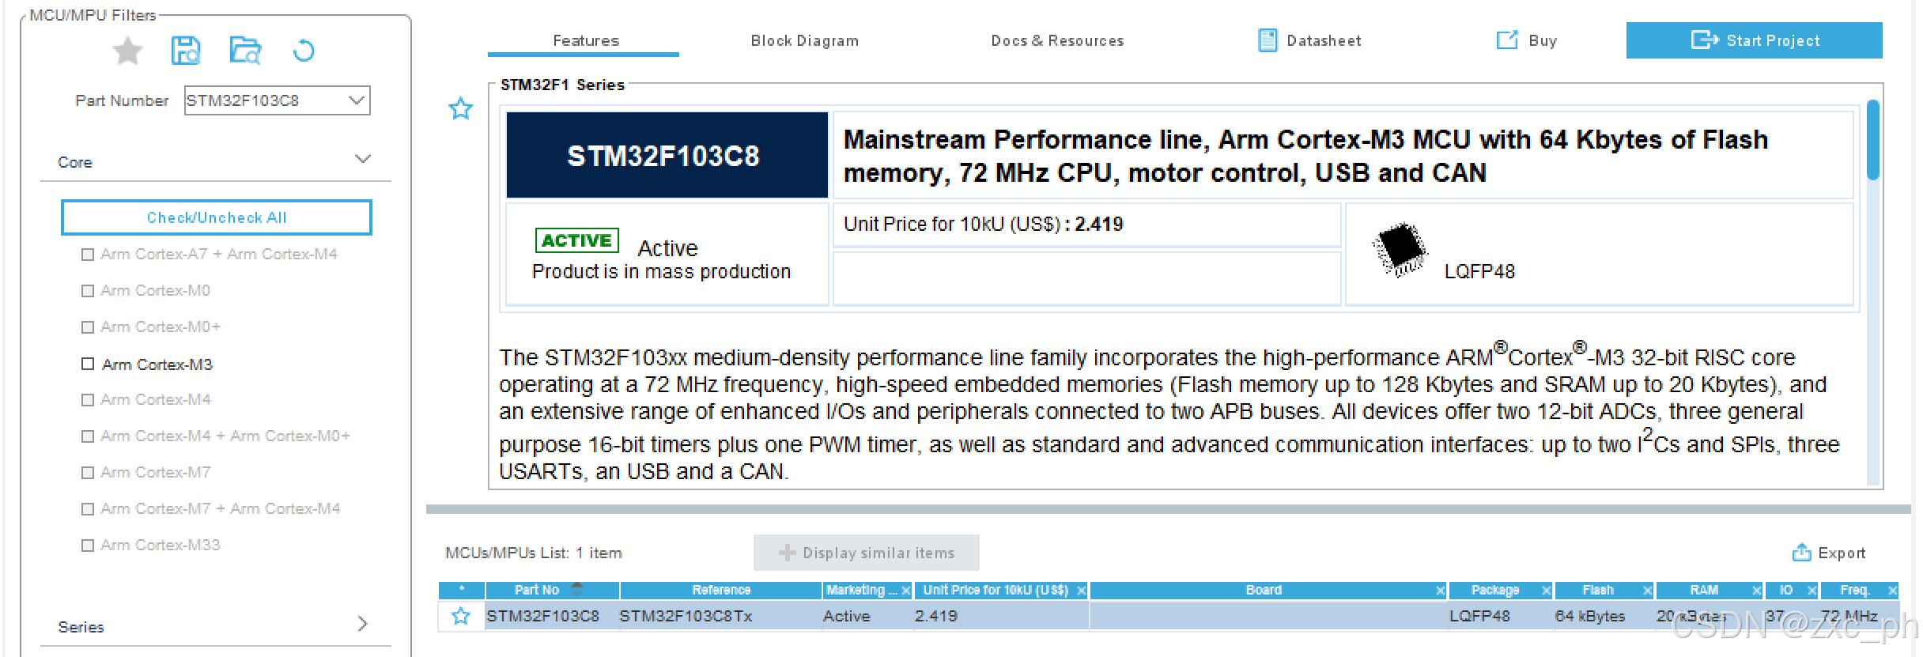Star the STM32F103C8 row in list

(461, 616)
